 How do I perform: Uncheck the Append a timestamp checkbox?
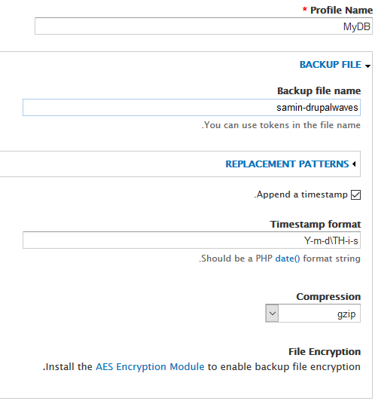pyautogui.click(x=355, y=194)
